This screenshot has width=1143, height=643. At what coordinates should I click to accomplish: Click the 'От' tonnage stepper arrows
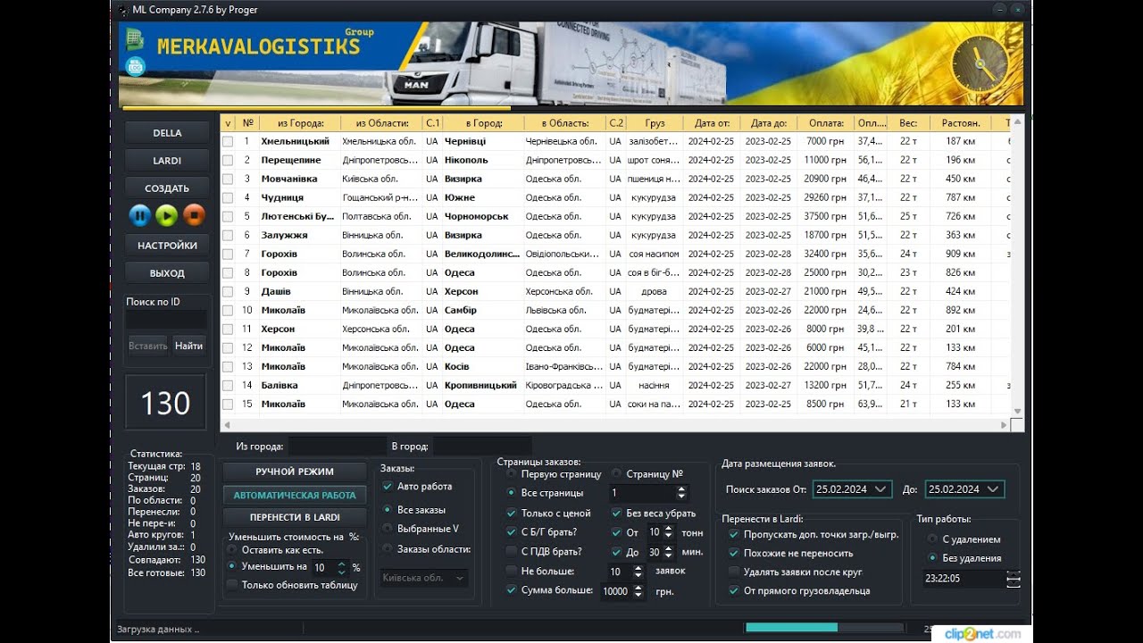667,532
